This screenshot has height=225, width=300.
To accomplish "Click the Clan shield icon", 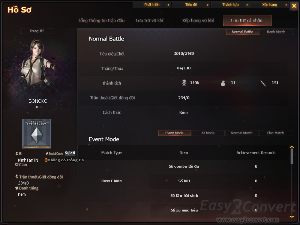I will [16, 165].
